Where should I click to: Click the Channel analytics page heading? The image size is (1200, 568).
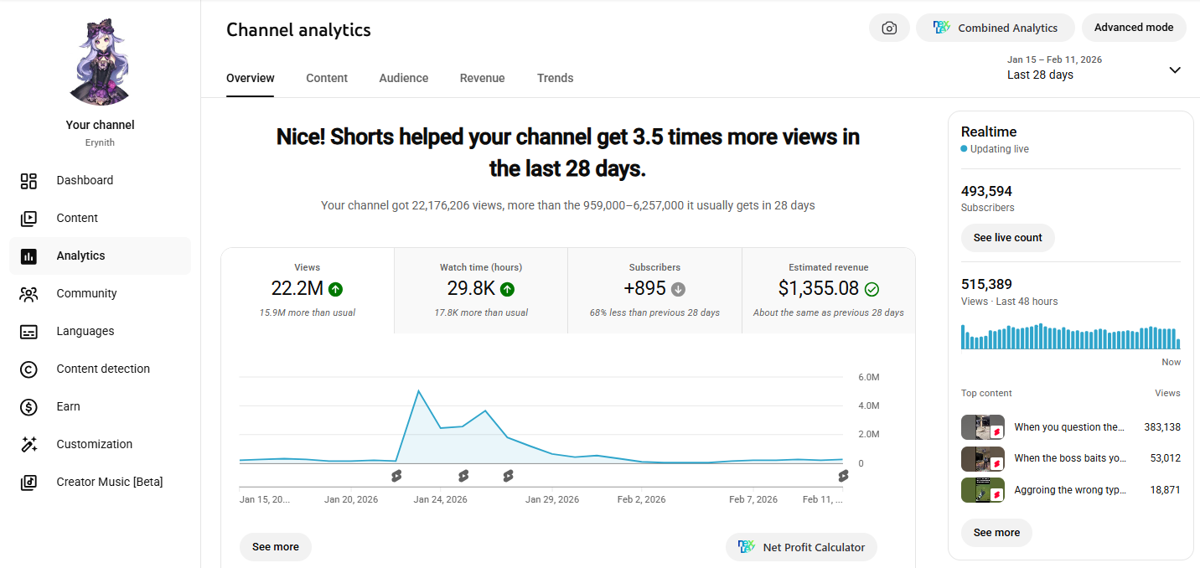pos(298,30)
